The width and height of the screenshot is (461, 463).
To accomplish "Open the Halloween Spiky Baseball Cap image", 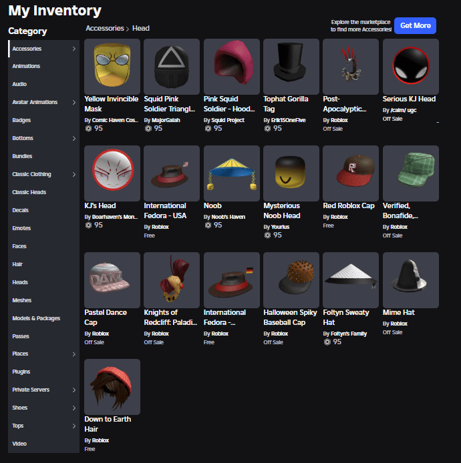I will (x=291, y=280).
